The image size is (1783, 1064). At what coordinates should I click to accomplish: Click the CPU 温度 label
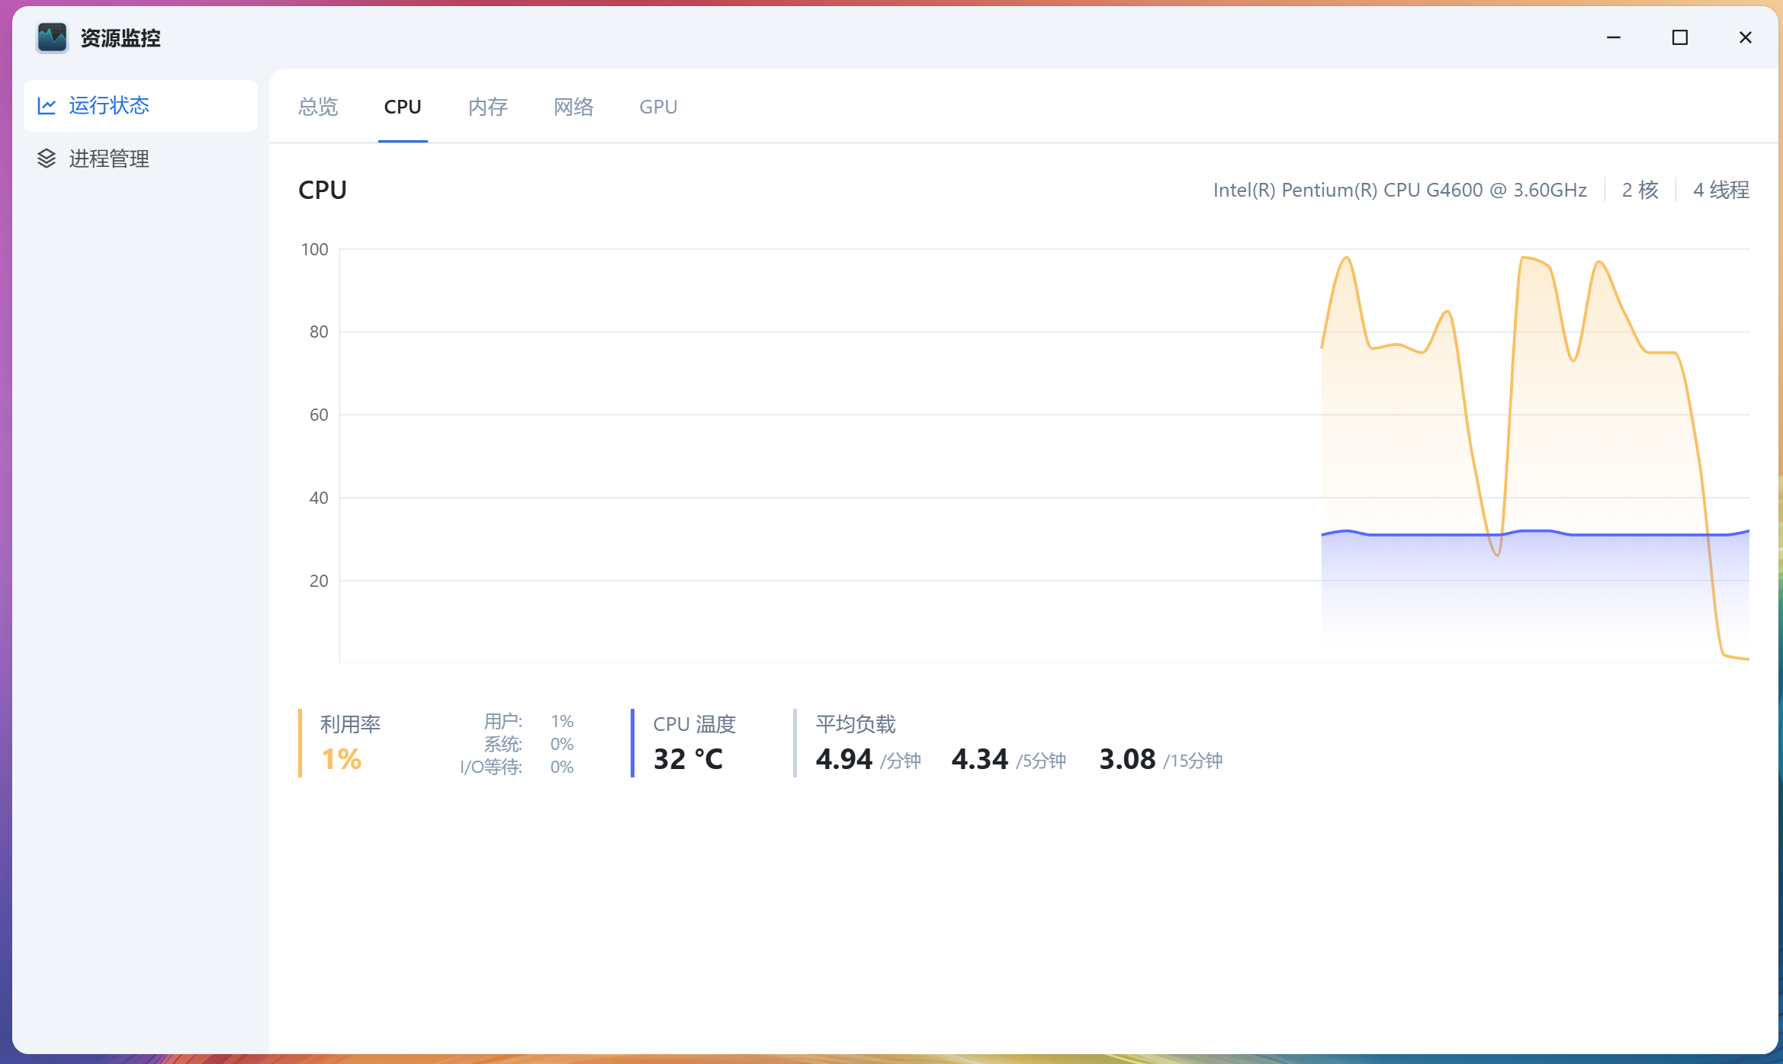(694, 724)
